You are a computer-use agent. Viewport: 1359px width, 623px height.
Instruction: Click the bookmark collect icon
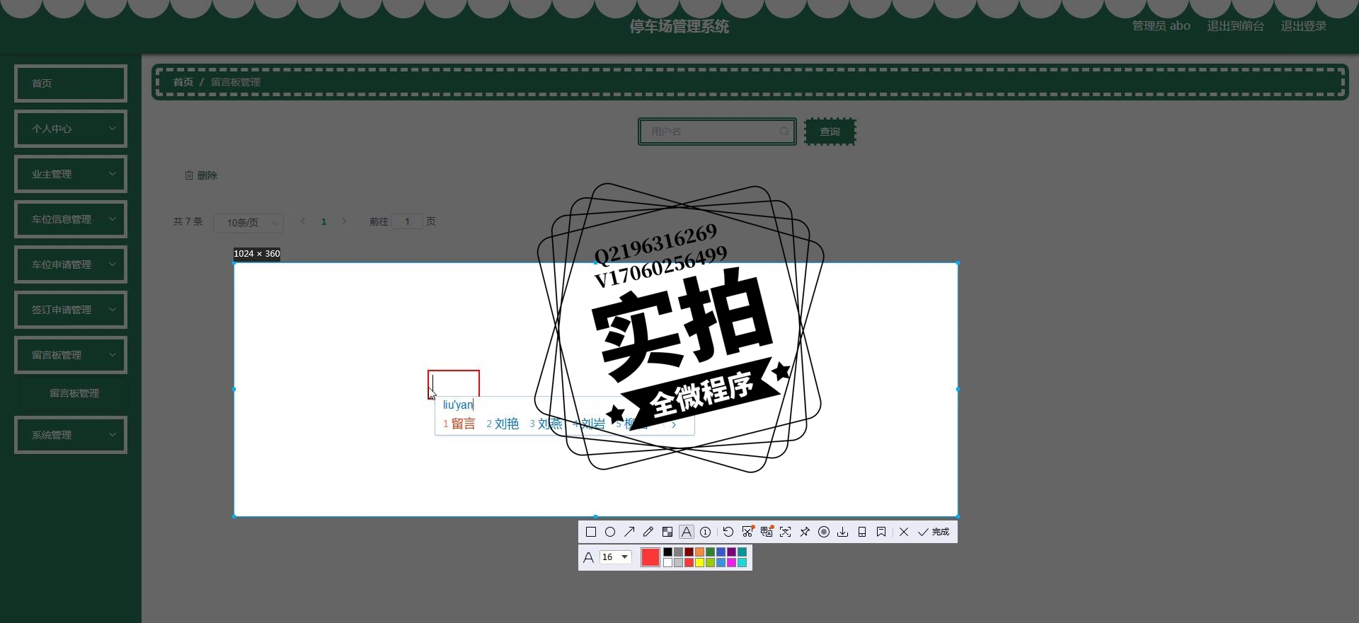(881, 532)
